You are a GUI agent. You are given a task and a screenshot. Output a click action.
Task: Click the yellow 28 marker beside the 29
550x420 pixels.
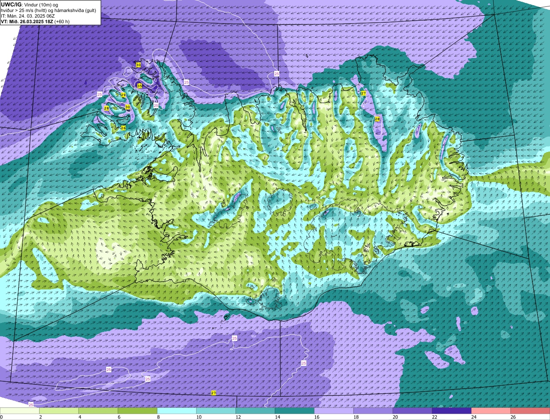coord(107,108)
